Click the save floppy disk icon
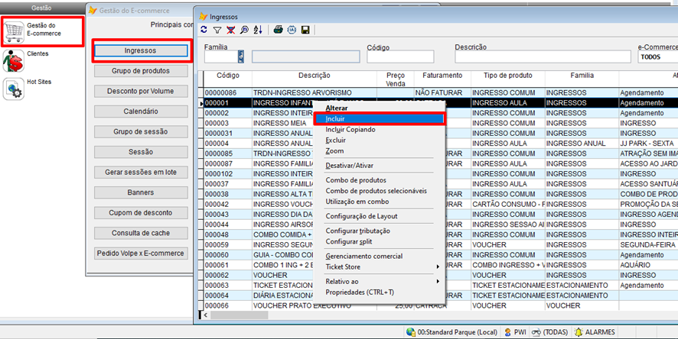 point(305,30)
